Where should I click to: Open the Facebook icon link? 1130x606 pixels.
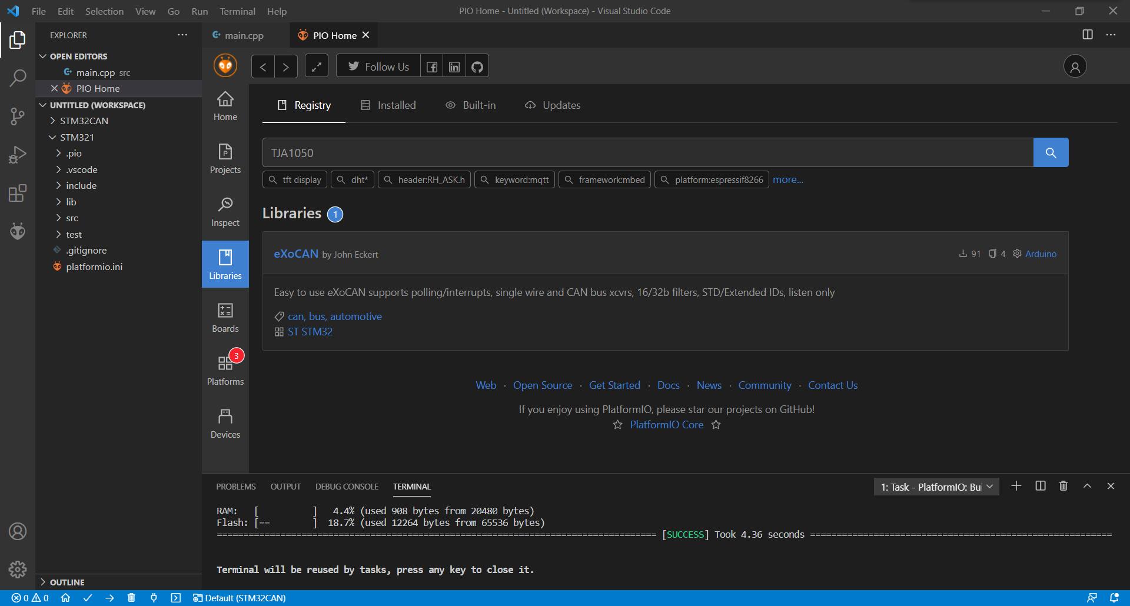pyautogui.click(x=432, y=66)
